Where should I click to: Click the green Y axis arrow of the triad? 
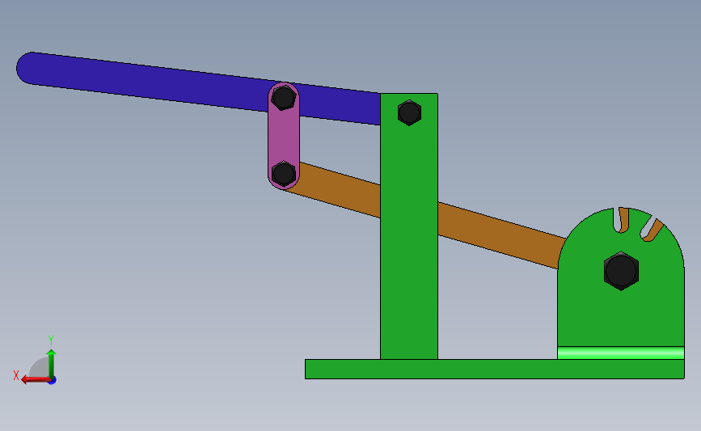[52, 363]
